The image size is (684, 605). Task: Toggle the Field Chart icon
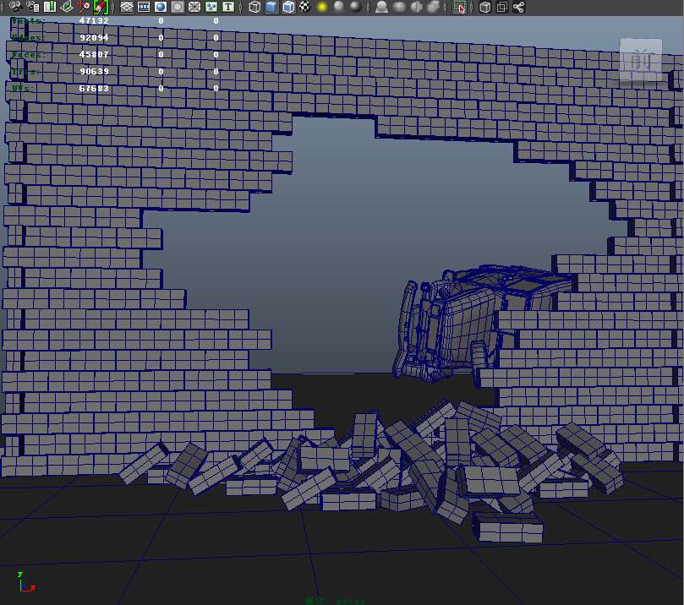[x=194, y=7]
